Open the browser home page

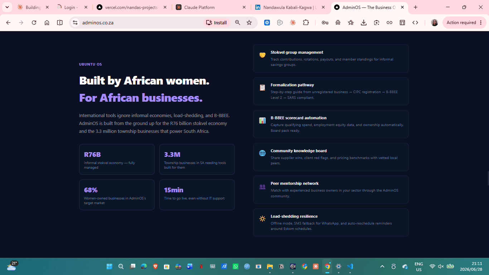coord(47,23)
